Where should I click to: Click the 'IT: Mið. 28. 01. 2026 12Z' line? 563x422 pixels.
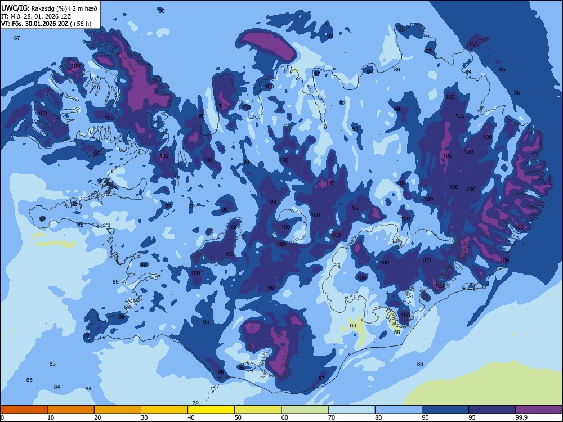(36, 16)
